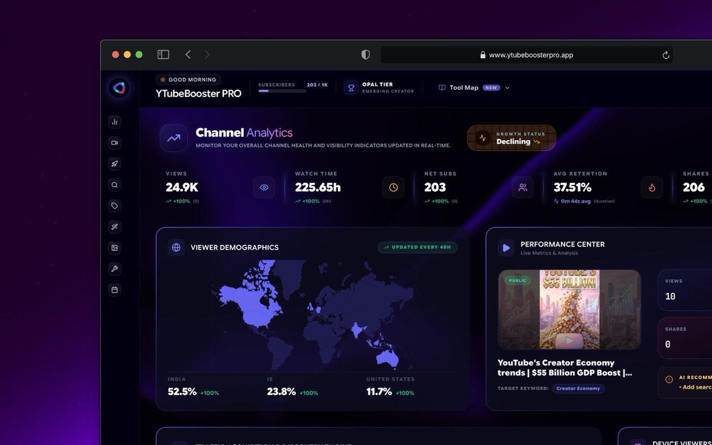The image size is (712, 445).
Task: Open the rocket booster sidebar icon
Action: click(x=115, y=164)
